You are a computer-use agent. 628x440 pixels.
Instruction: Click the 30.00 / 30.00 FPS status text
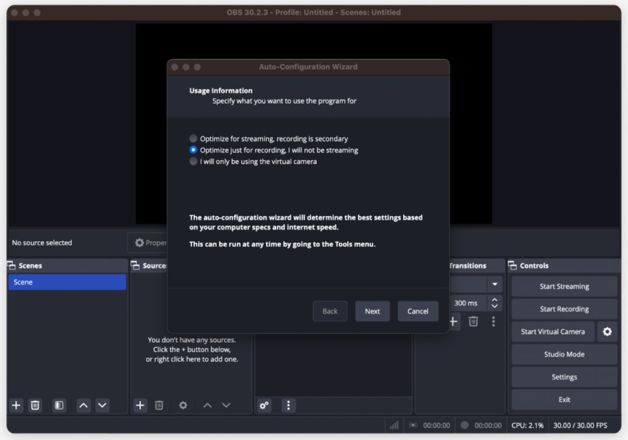click(x=580, y=425)
